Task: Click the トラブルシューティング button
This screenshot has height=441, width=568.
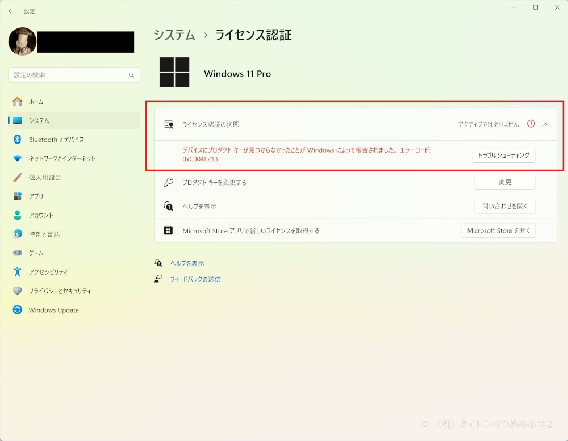Action: (x=503, y=156)
